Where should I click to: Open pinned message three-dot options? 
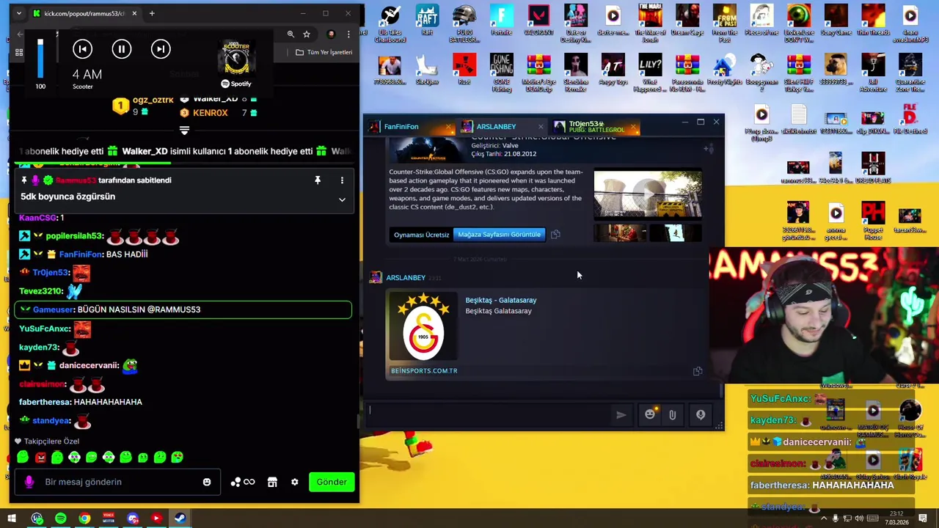tap(342, 180)
